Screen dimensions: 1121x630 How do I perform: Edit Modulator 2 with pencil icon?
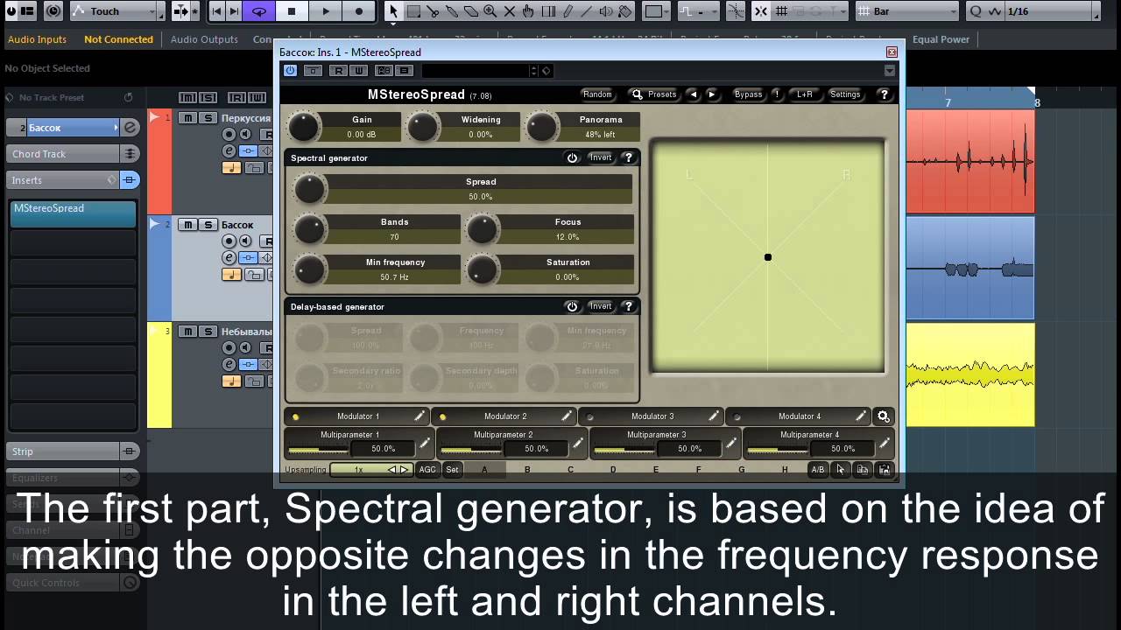tap(567, 416)
